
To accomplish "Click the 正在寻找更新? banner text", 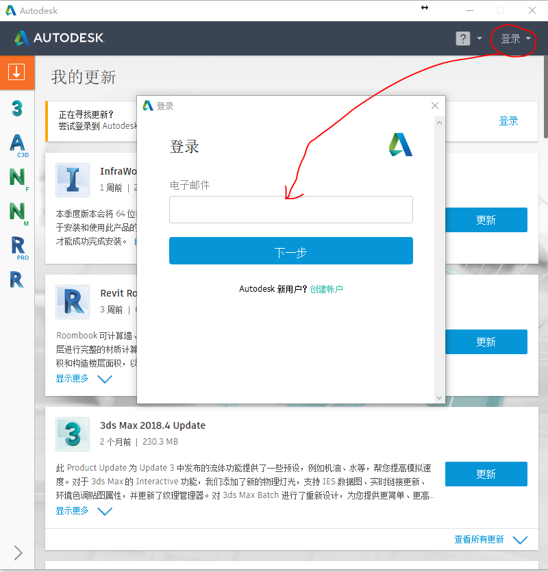I will click(86, 114).
